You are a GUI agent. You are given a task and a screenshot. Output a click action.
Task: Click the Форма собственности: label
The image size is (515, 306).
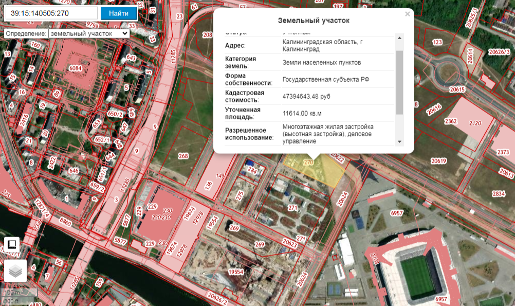point(249,80)
